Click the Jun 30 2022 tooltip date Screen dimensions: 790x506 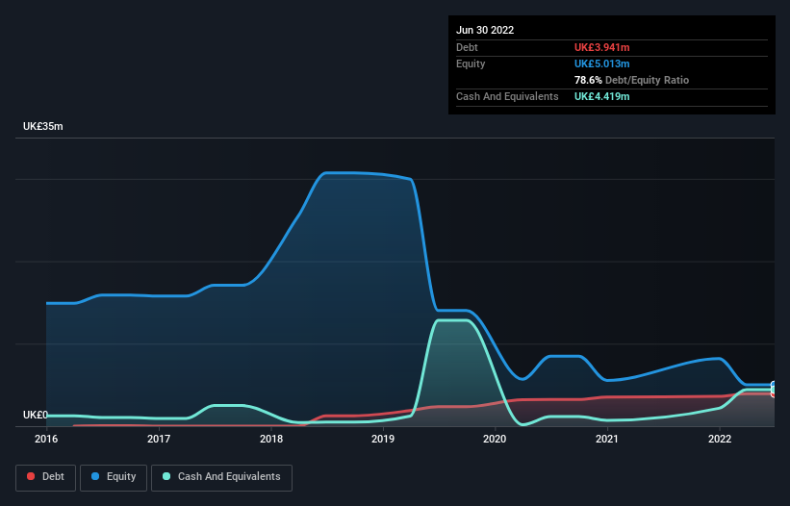click(x=485, y=30)
